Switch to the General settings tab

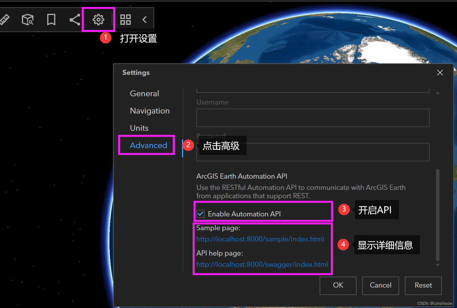(145, 94)
